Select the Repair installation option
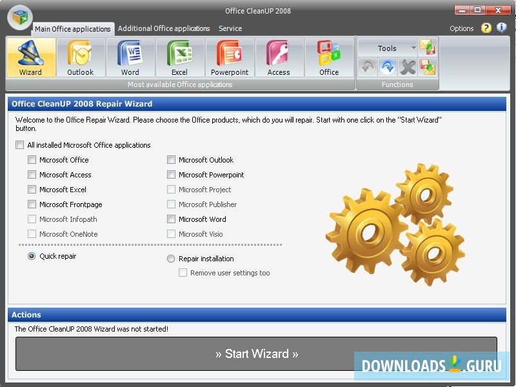The width and height of the screenshot is (516, 387). (171, 259)
